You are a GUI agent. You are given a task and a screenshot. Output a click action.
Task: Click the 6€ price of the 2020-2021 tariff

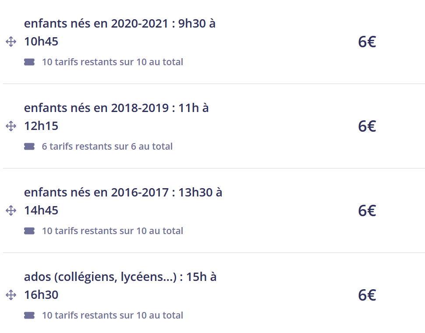coord(367,42)
